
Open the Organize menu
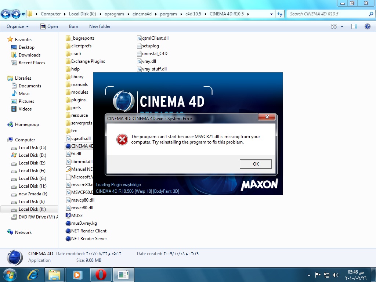tap(18, 26)
